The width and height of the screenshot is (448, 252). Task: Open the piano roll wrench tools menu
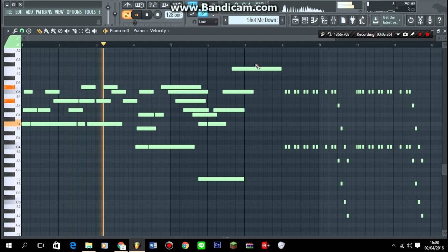tap(15, 31)
